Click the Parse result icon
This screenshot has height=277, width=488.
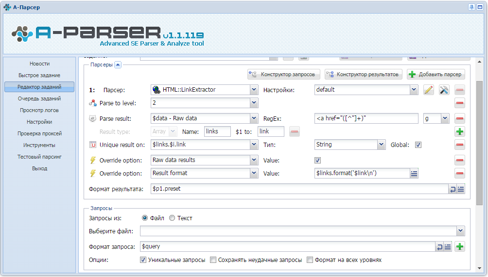click(93, 118)
